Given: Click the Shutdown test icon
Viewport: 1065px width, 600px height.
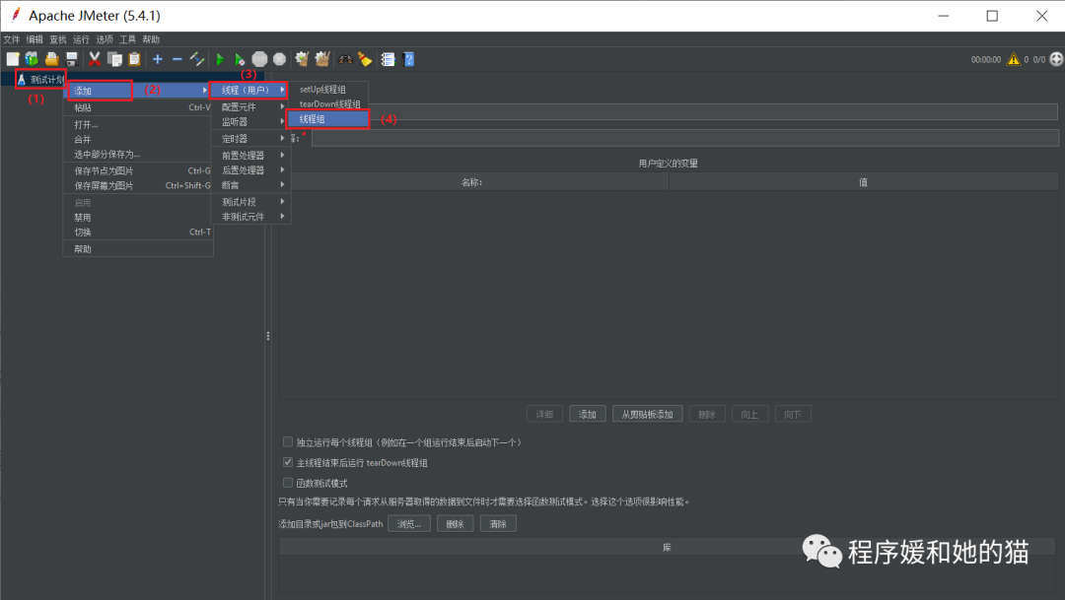Looking at the screenshot, I should pos(279,59).
